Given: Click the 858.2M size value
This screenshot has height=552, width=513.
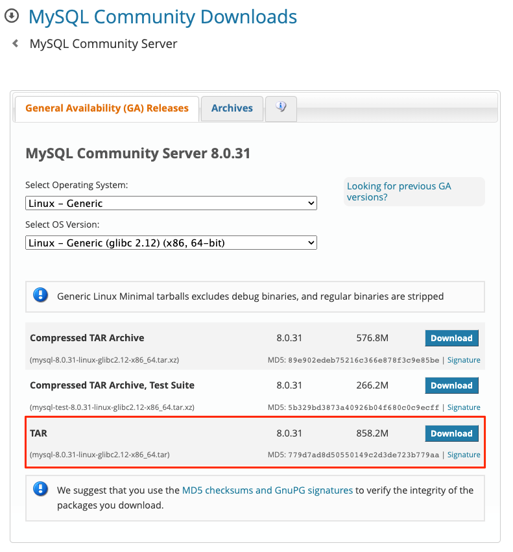Looking at the screenshot, I should [x=372, y=433].
